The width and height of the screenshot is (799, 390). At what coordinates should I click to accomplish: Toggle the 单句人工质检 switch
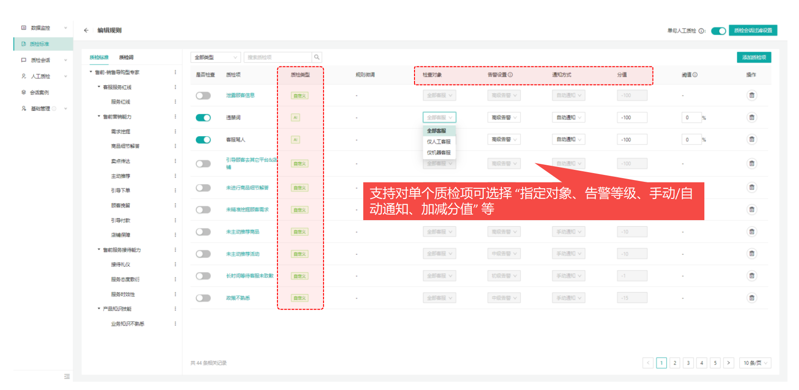[x=719, y=31]
